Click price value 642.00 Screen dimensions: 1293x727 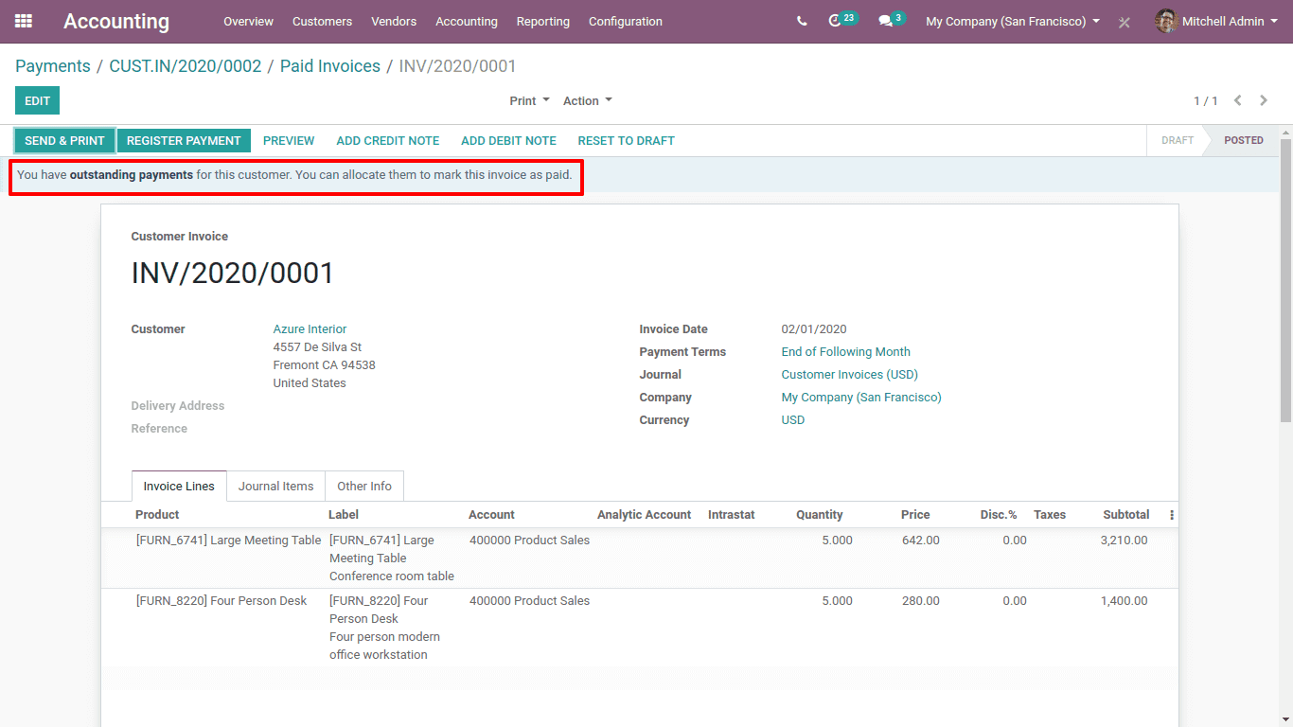920,541
